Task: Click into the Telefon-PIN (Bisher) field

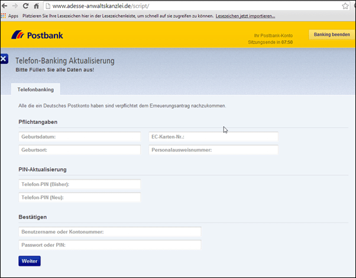Action: click(80, 184)
